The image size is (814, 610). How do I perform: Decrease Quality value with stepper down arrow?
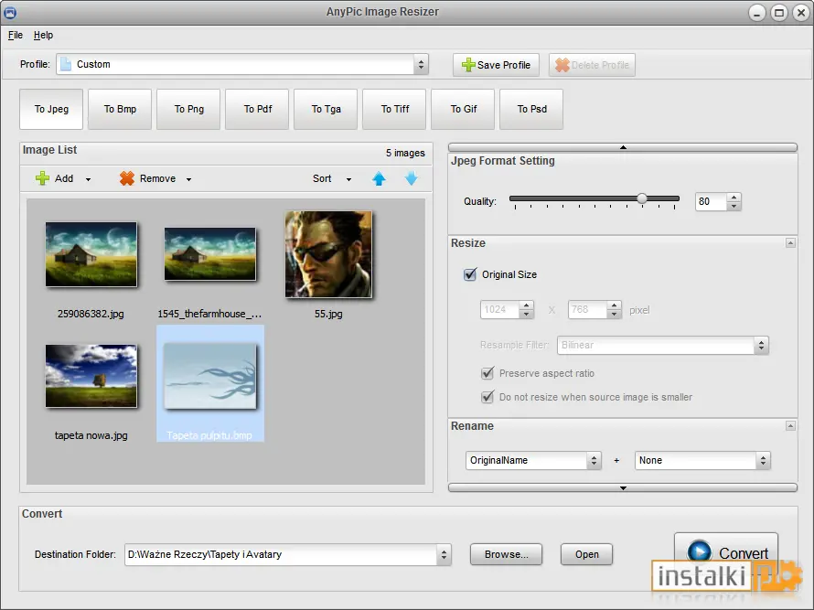(x=734, y=206)
